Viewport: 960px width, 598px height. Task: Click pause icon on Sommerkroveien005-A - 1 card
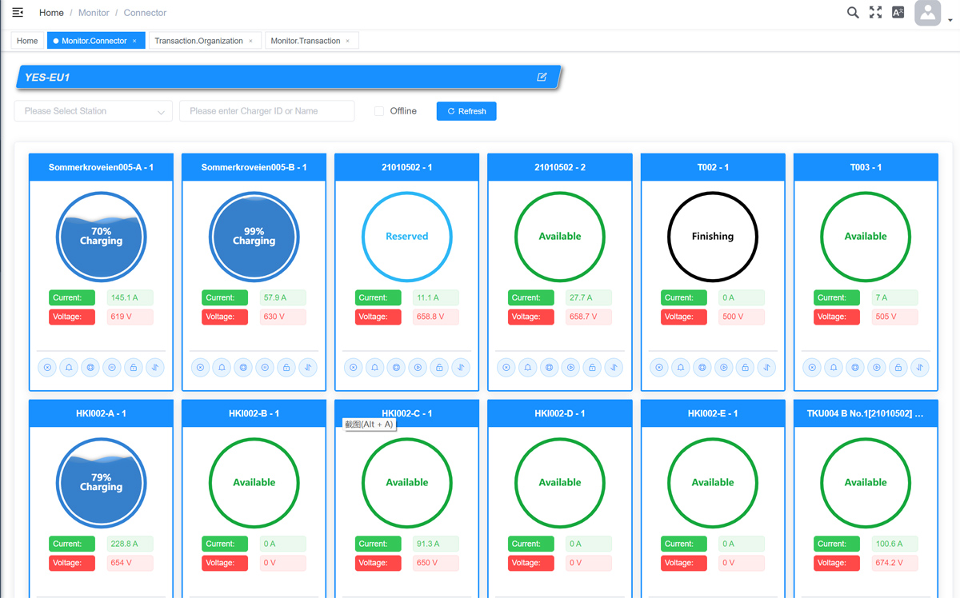pyautogui.click(x=112, y=368)
